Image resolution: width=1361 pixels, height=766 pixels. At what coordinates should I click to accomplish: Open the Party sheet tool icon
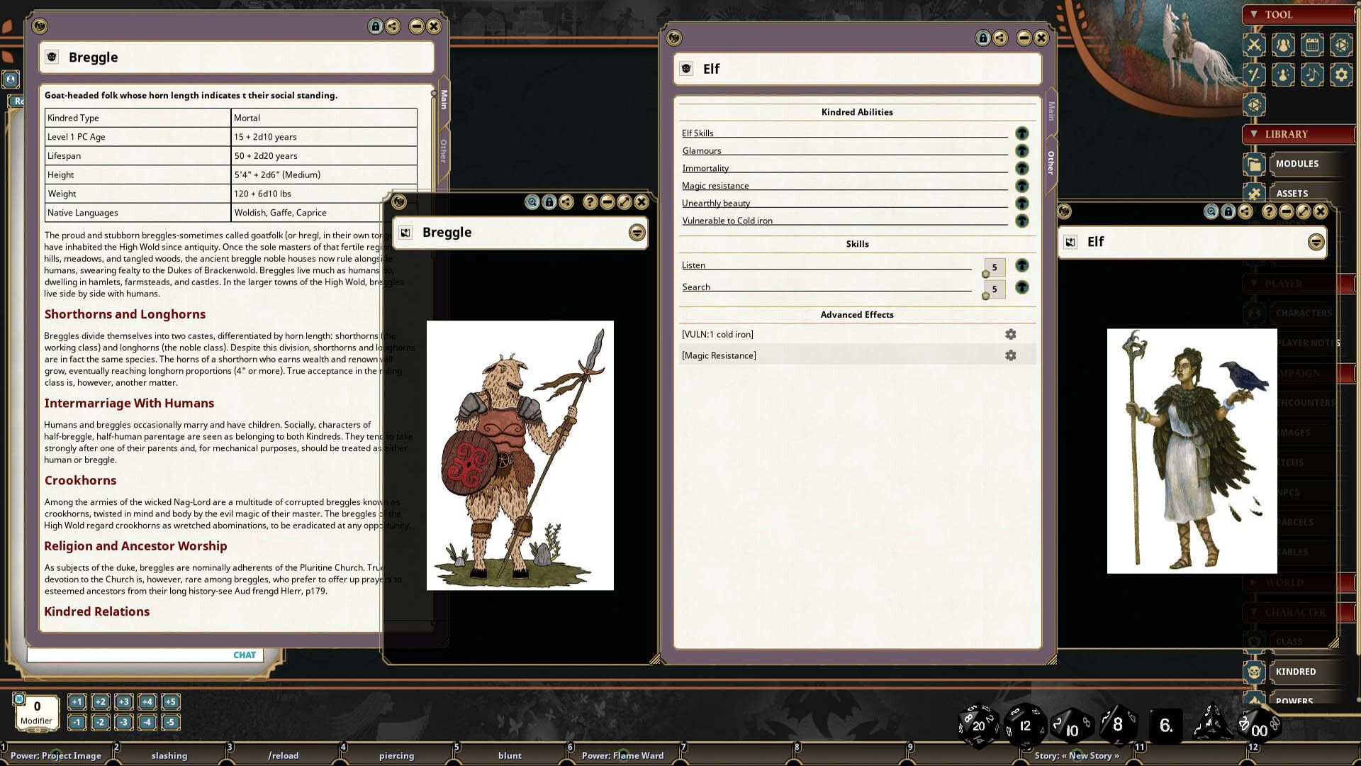coord(1283,45)
